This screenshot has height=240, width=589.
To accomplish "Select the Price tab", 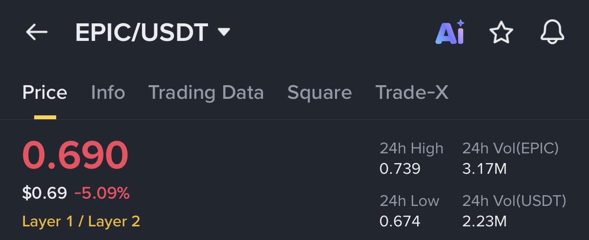I will pos(45,92).
